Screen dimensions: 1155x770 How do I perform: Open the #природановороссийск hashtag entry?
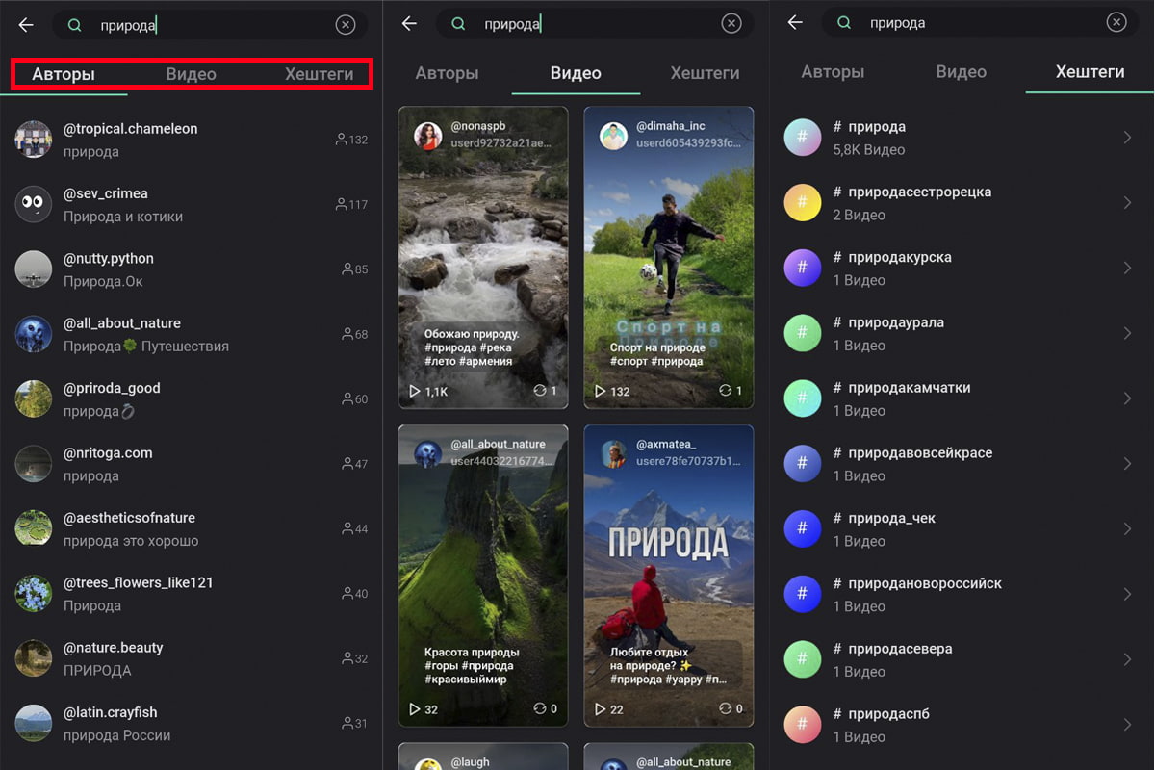(924, 594)
